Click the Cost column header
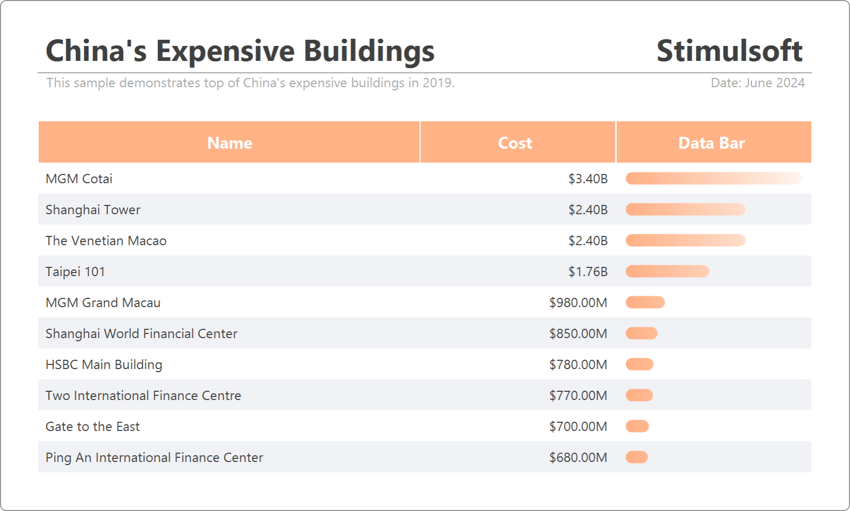 tap(515, 143)
